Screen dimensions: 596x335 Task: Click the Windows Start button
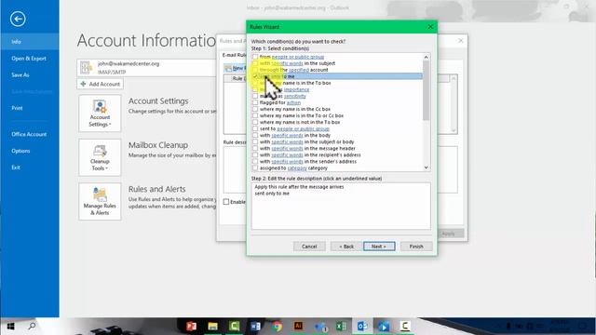point(10,327)
